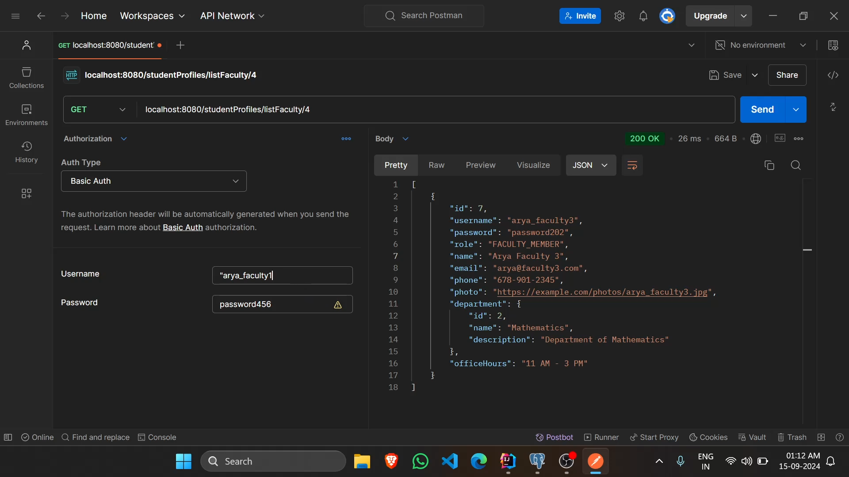Switch to the Preview tab
Image resolution: width=849 pixels, height=477 pixels.
(481, 165)
